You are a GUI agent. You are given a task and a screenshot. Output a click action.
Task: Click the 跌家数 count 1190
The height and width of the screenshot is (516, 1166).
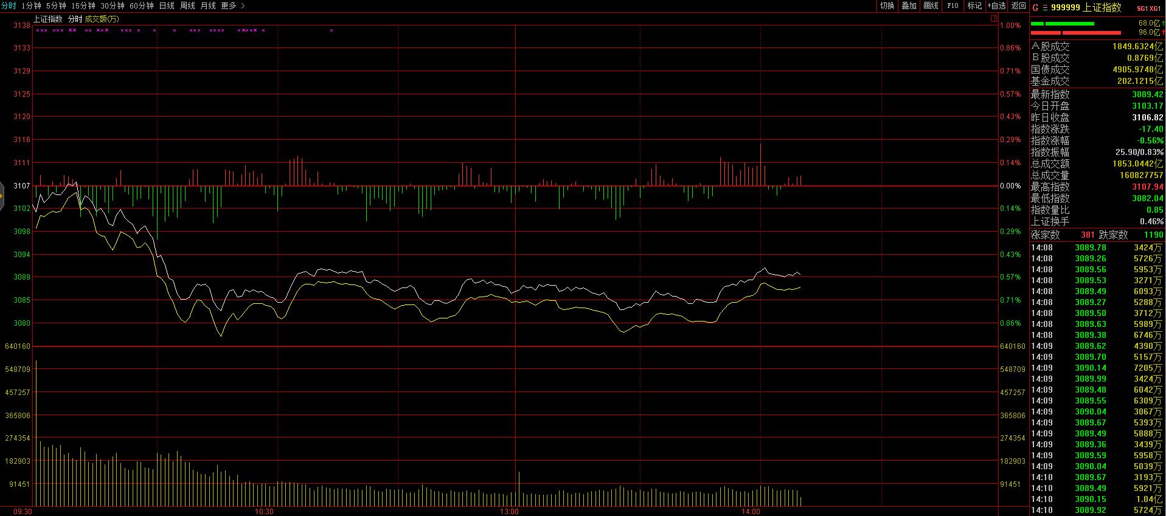(1153, 235)
